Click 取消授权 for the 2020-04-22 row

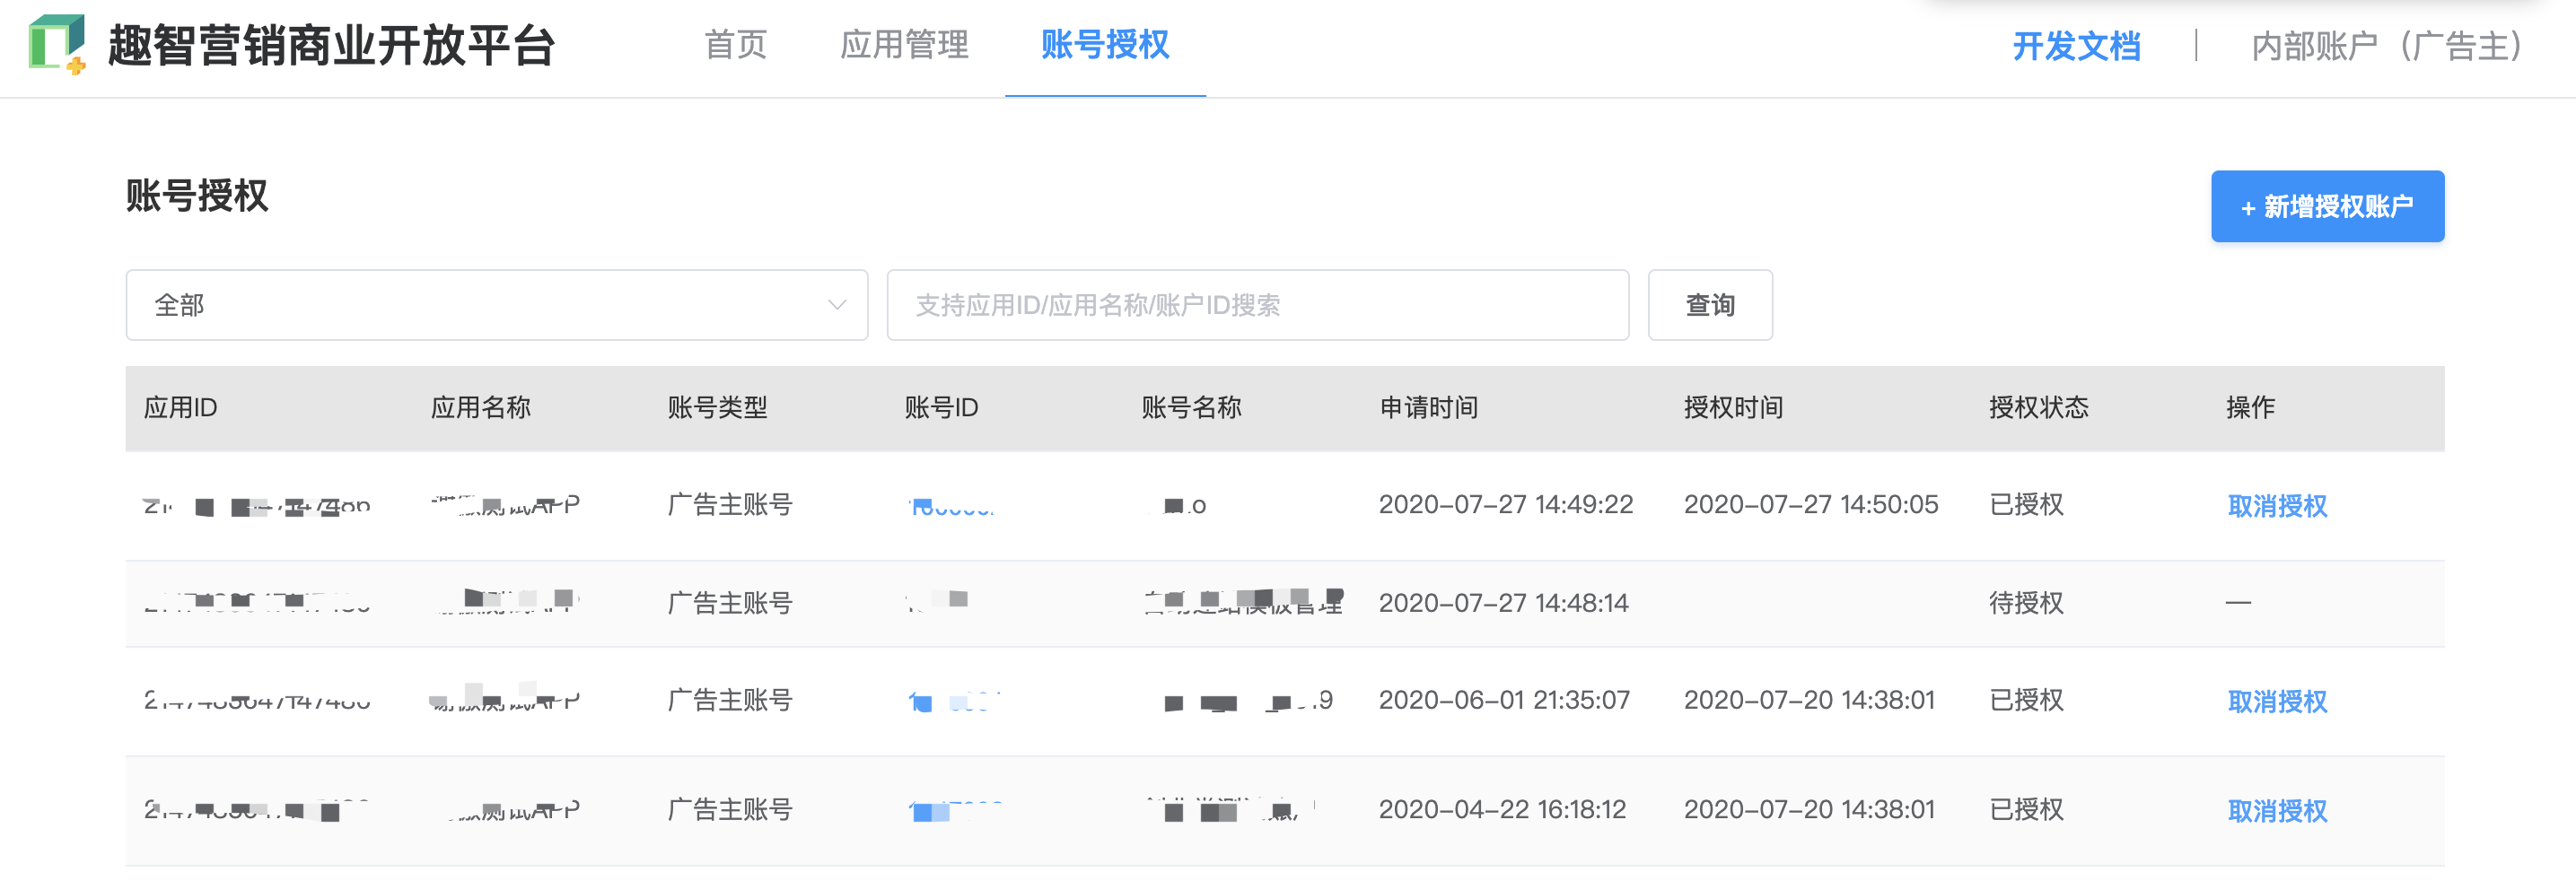[x=2277, y=810]
